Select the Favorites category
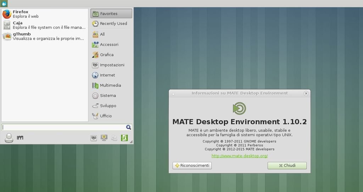This screenshot has width=363, height=192. click(111, 13)
